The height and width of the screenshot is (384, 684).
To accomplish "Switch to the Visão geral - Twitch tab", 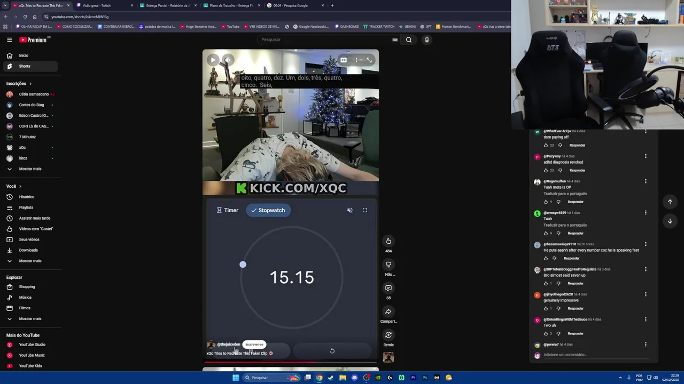I will pos(104,5).
